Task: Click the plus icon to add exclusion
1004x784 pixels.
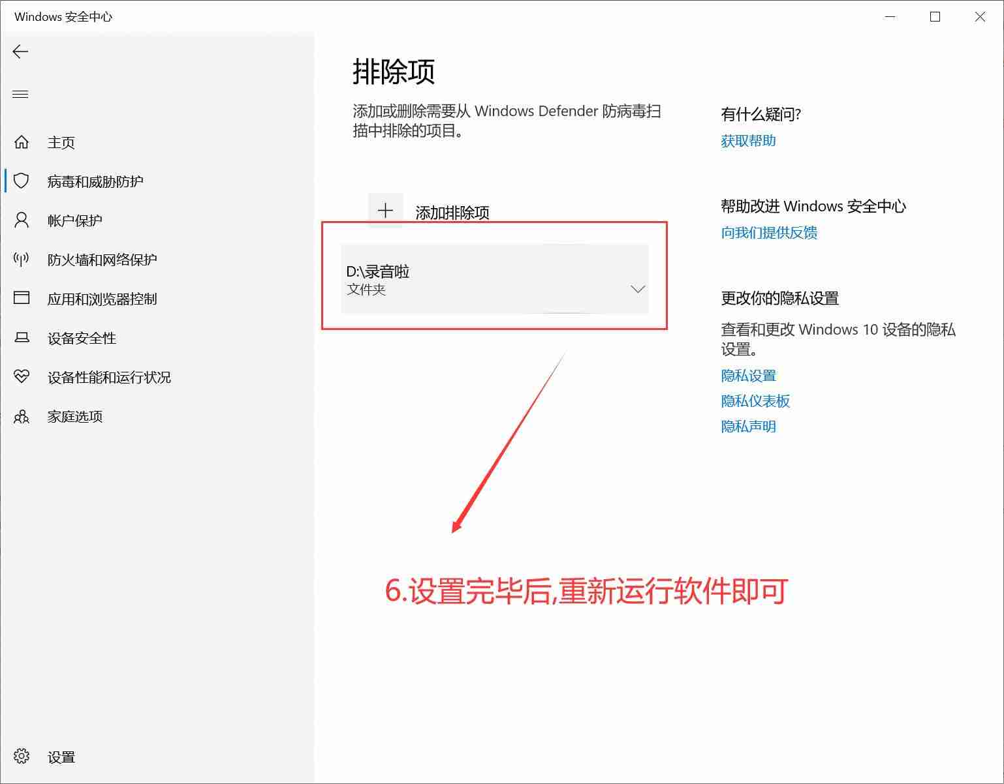Action: 385,210
